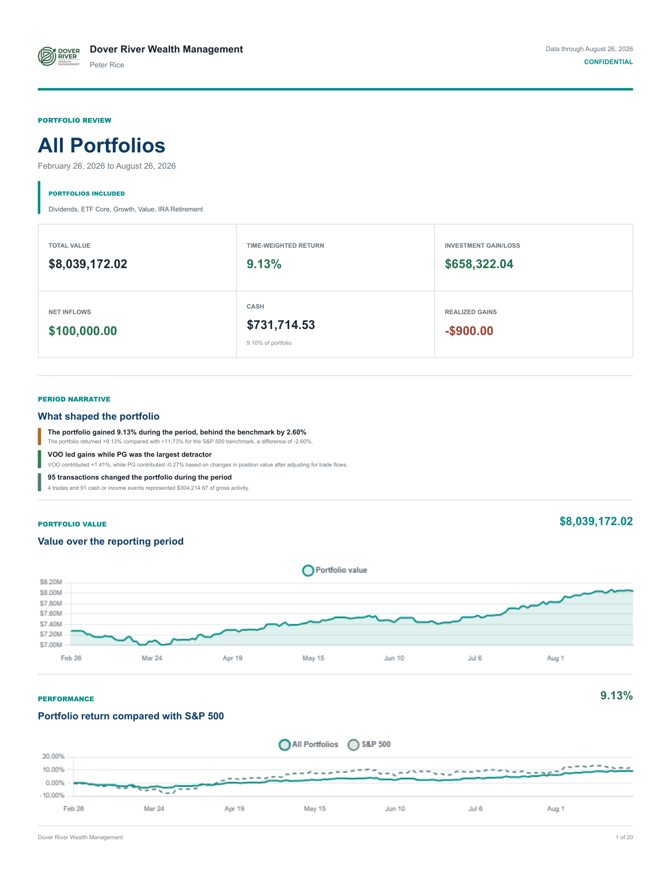671x869 pixels.
Task: Select the Data through August 26, 2026 text
Action: tap(589, 49)
